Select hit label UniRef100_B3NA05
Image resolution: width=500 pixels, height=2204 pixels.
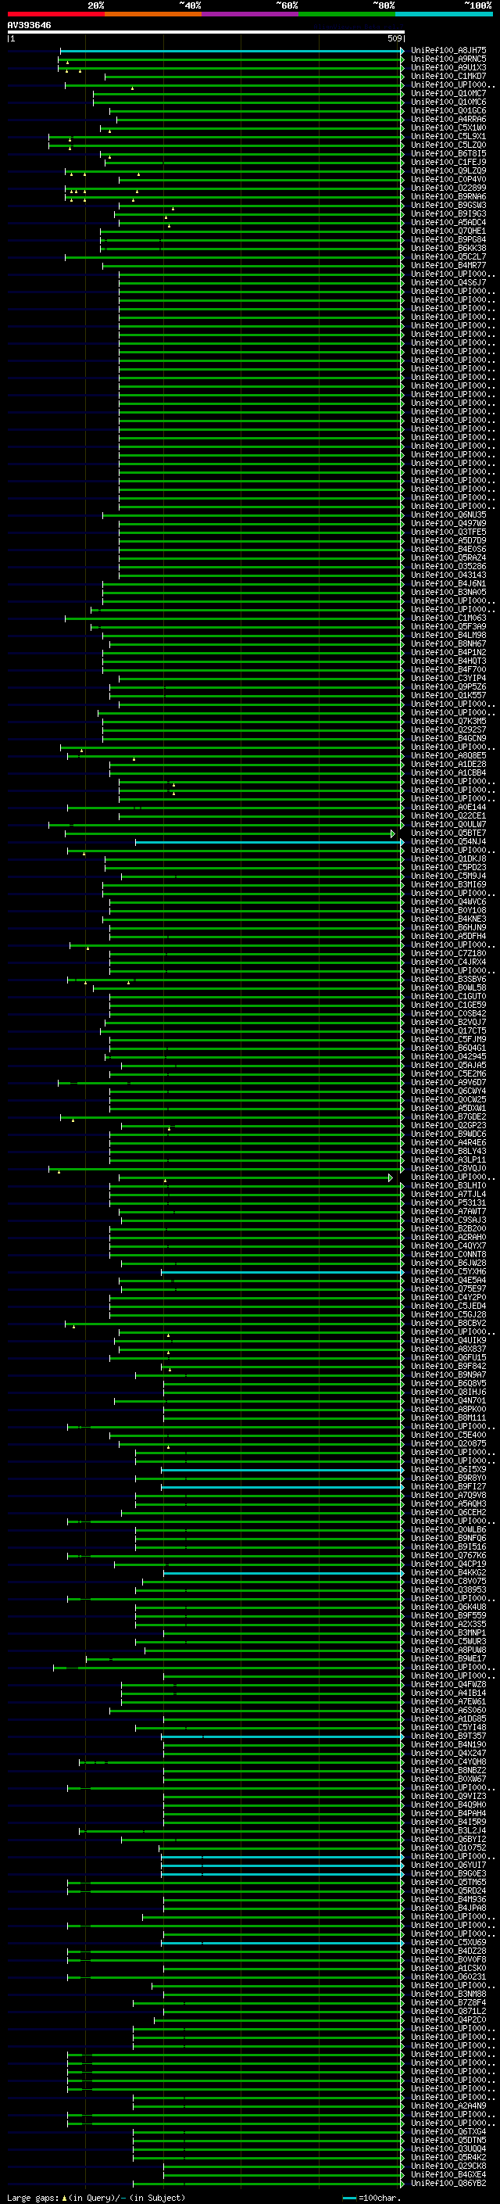(x=448, y=591)
